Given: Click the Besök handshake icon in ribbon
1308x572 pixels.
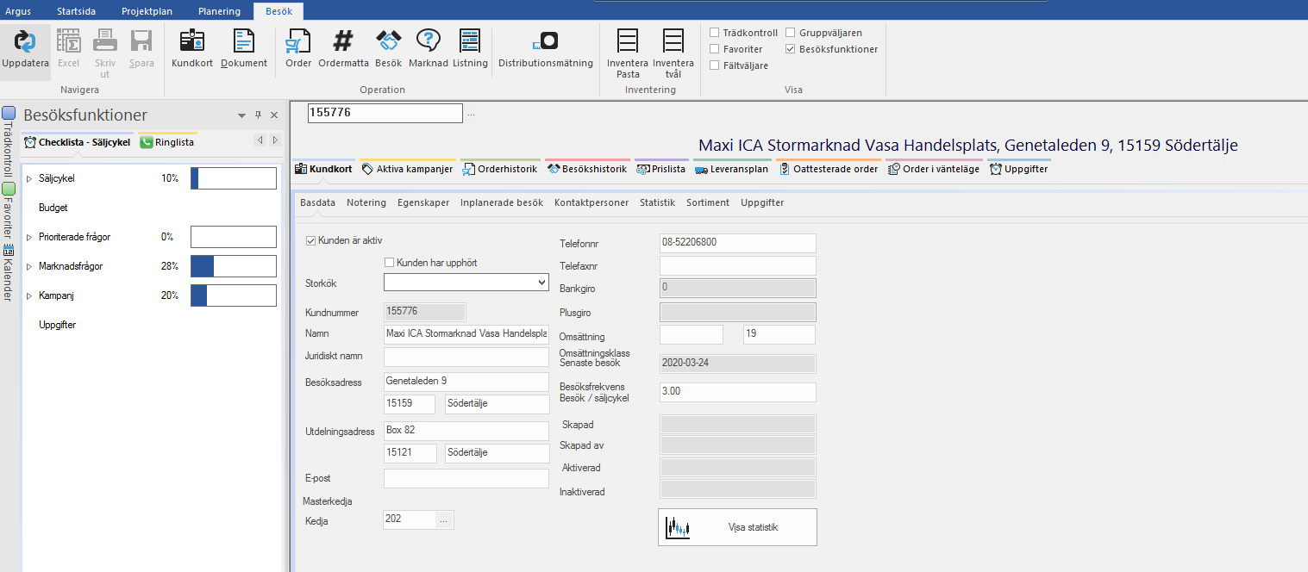Looking at the screenshot, I should coord(389,40).
